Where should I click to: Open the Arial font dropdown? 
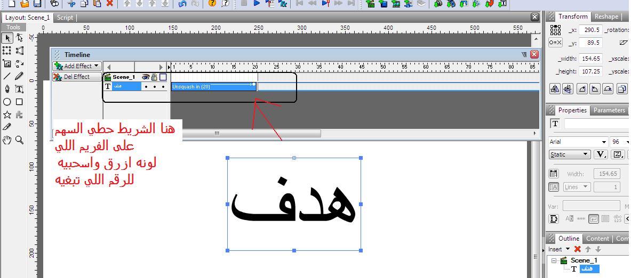[578, 142]
